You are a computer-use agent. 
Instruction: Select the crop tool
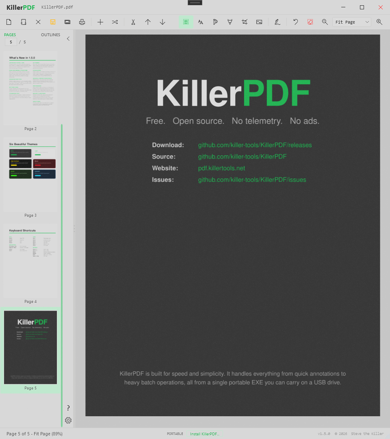click(x=245, y=22)
